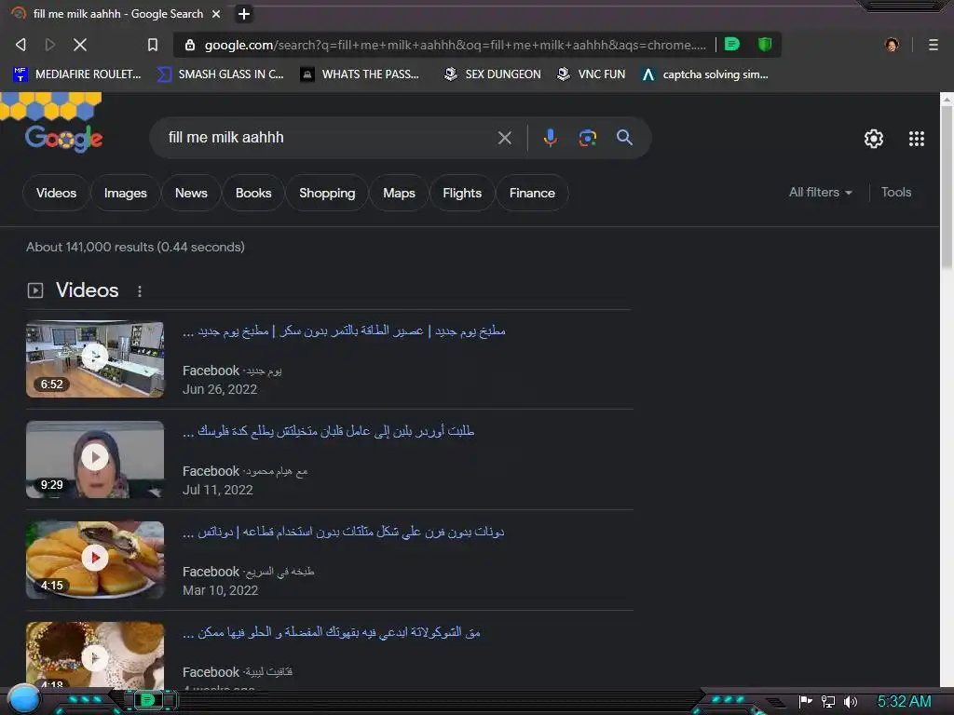Open Videos section three-dot menu
The image size is (954, 715).
(x=140, y=291)
